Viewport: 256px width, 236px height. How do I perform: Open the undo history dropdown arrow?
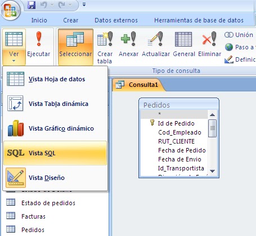[52, 5]
